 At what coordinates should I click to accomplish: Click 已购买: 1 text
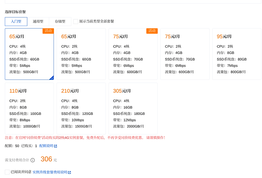(x=29, y=146)
